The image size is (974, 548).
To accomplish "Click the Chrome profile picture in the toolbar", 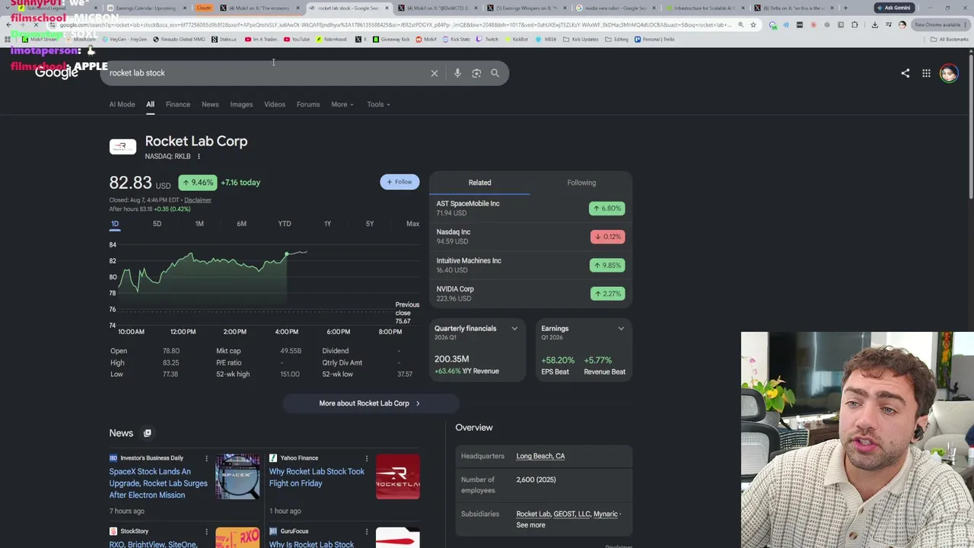I will [902, 24].
